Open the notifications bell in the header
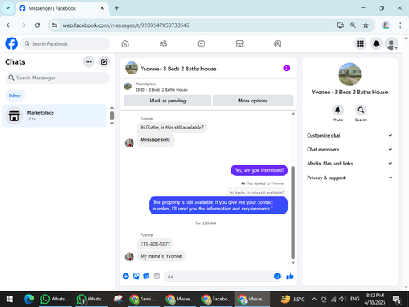 376,43
